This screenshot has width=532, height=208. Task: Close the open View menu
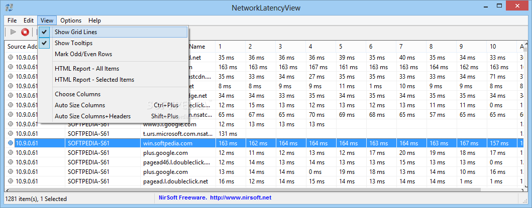coord(47,21)
